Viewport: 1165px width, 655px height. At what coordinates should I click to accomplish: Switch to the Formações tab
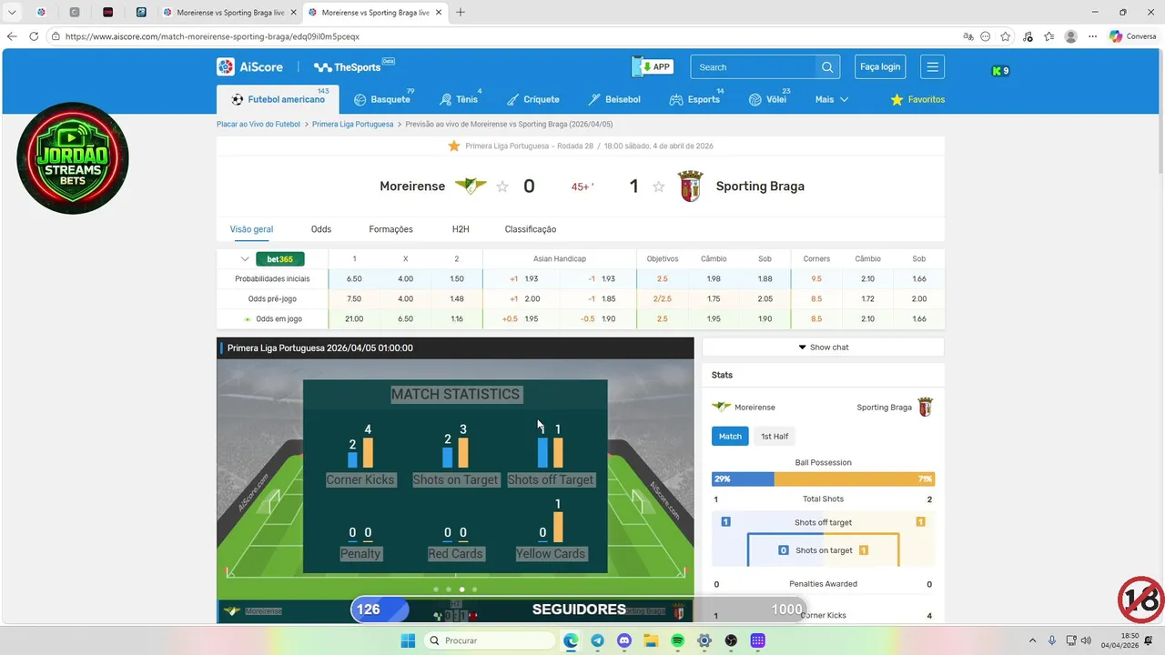click(390, 229)
